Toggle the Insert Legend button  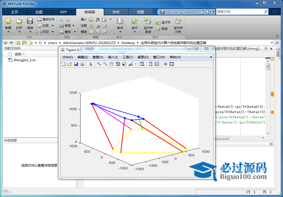(x=157, y=64)
